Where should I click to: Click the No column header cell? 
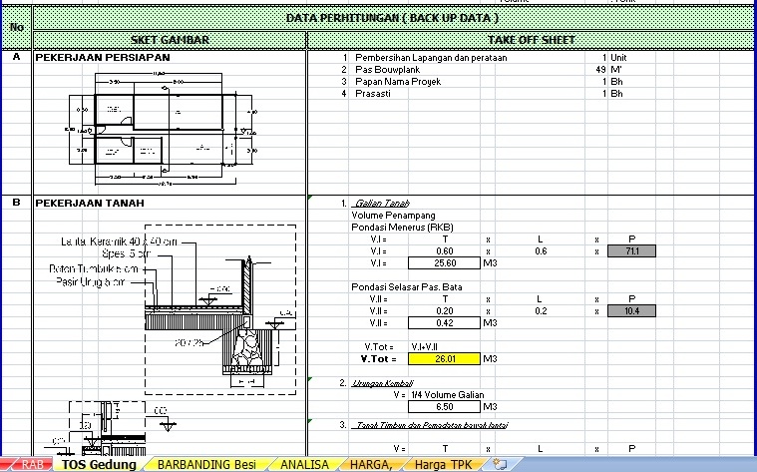(16, 28)
